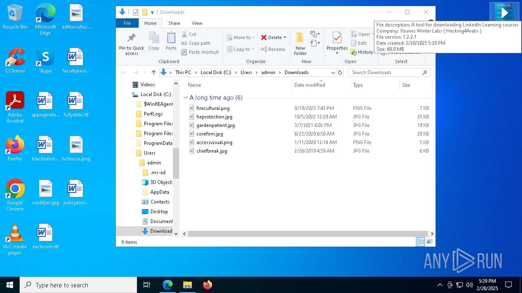Switch to Details view icon in status bar
The image size is (522, 293).
click(420, 242)
